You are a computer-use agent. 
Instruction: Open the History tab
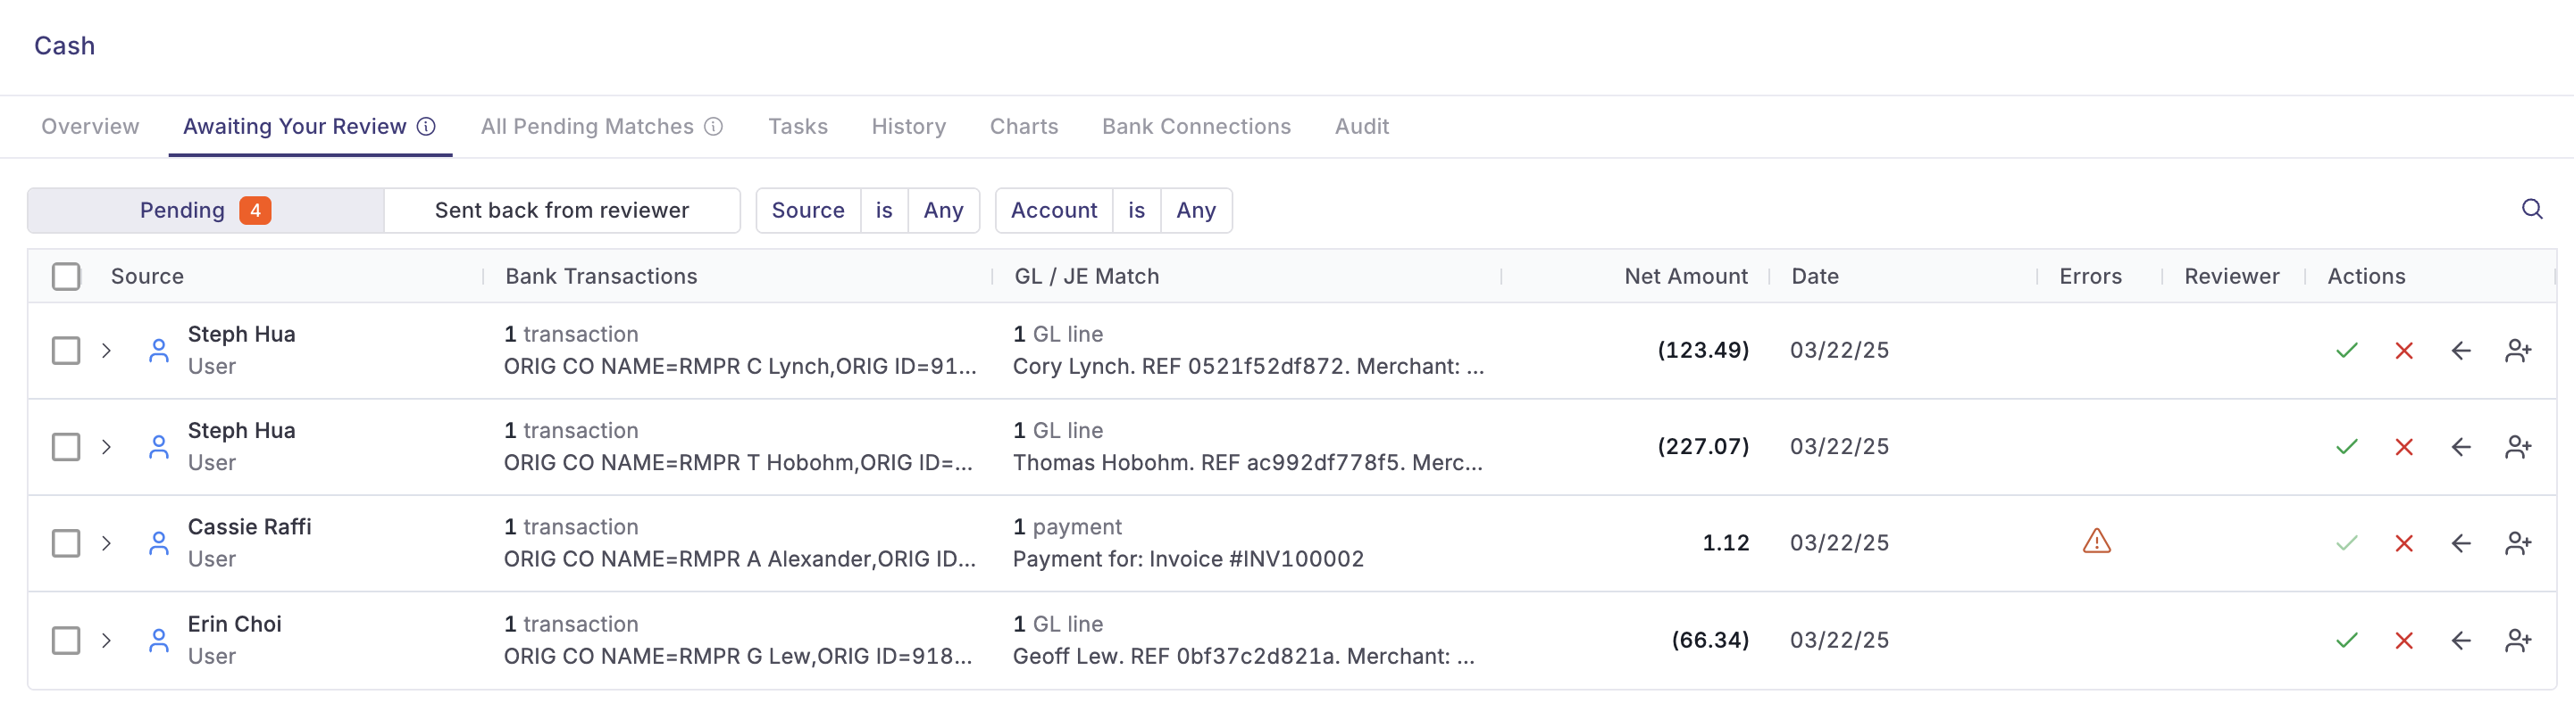click(x=908, y=127)
